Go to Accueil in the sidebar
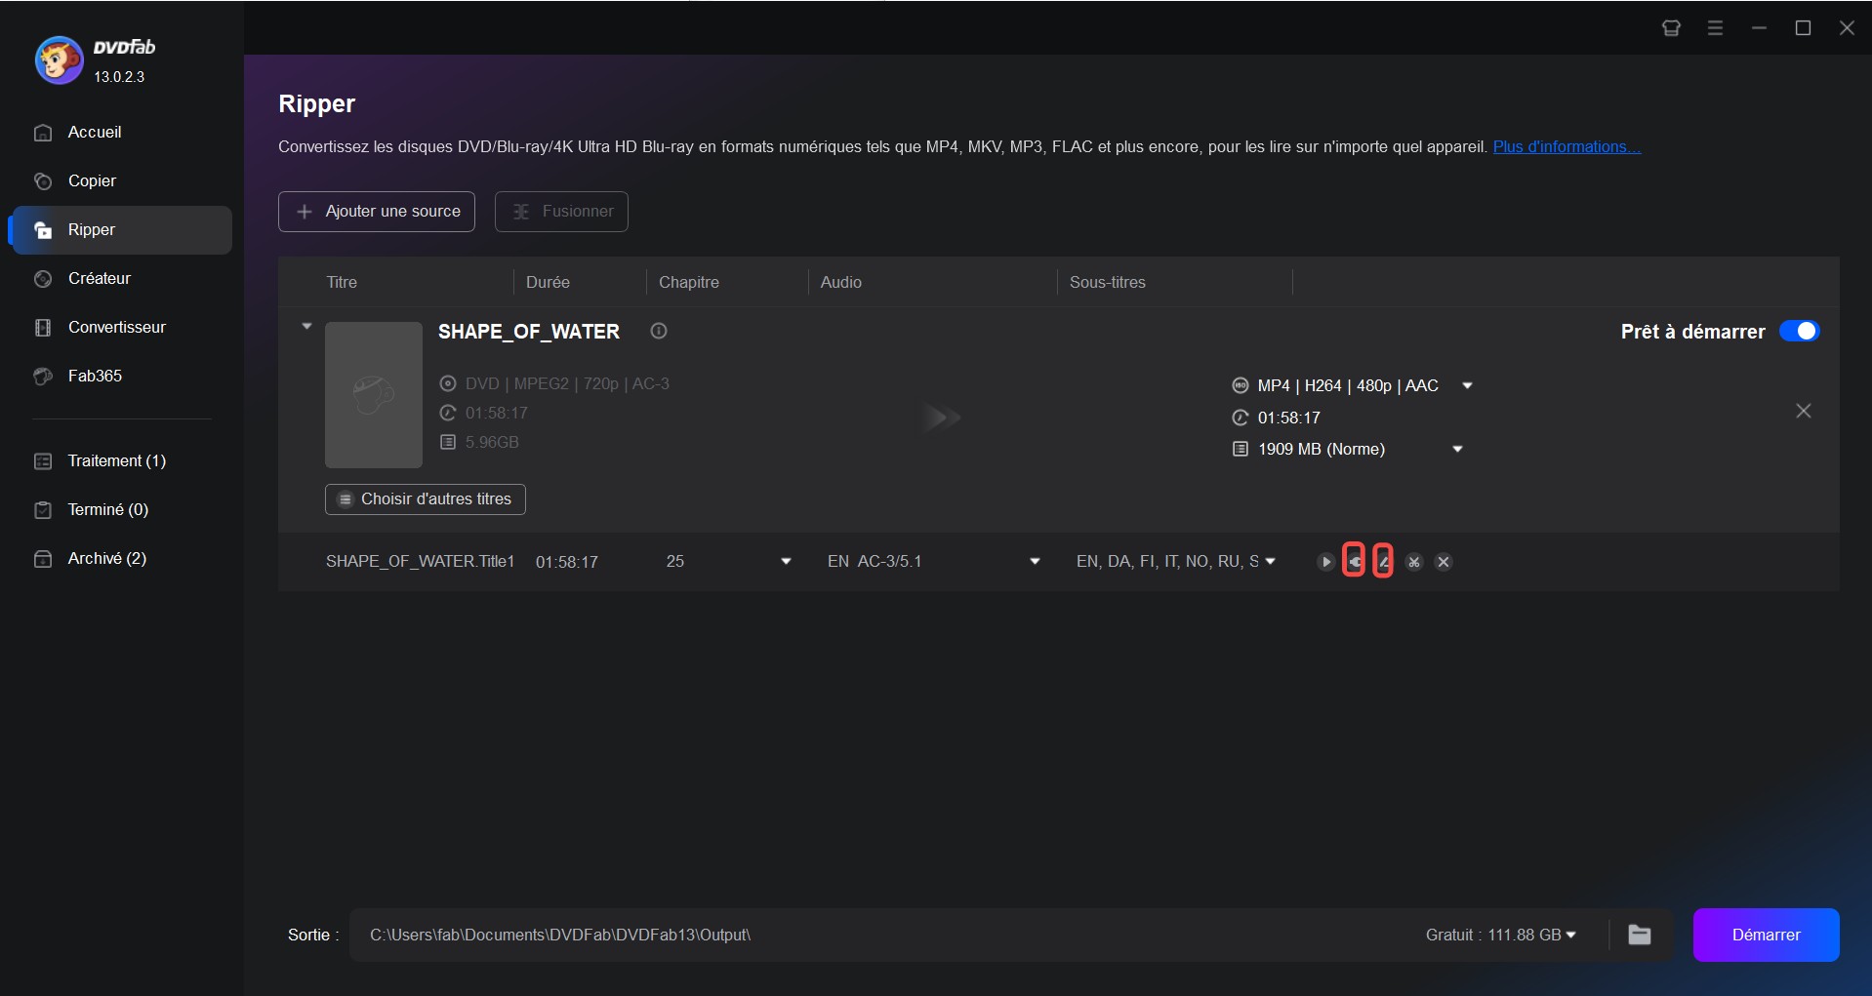1872x996 pixels. coord(120,133)
